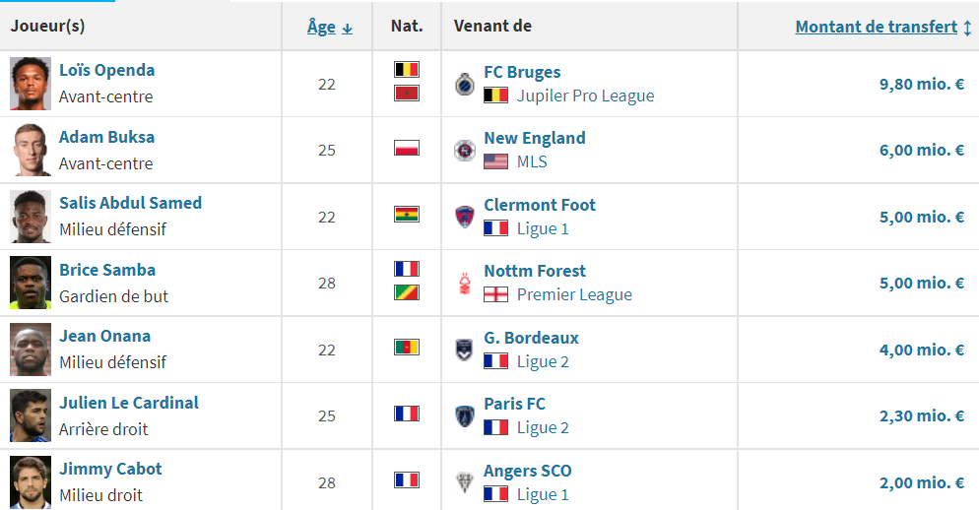Viewport: 979px width, 510px height.
Task: Open Loïs Openda player profile link
Action: tap(106, 70)
